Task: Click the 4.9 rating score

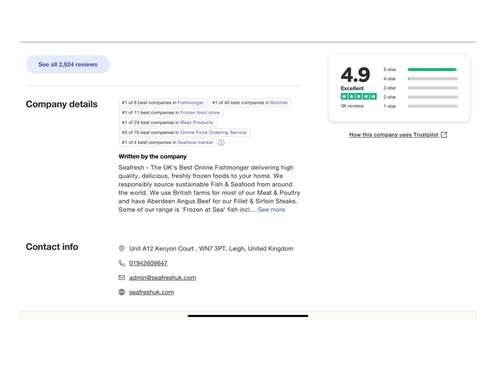Action: tap(355, 74)
